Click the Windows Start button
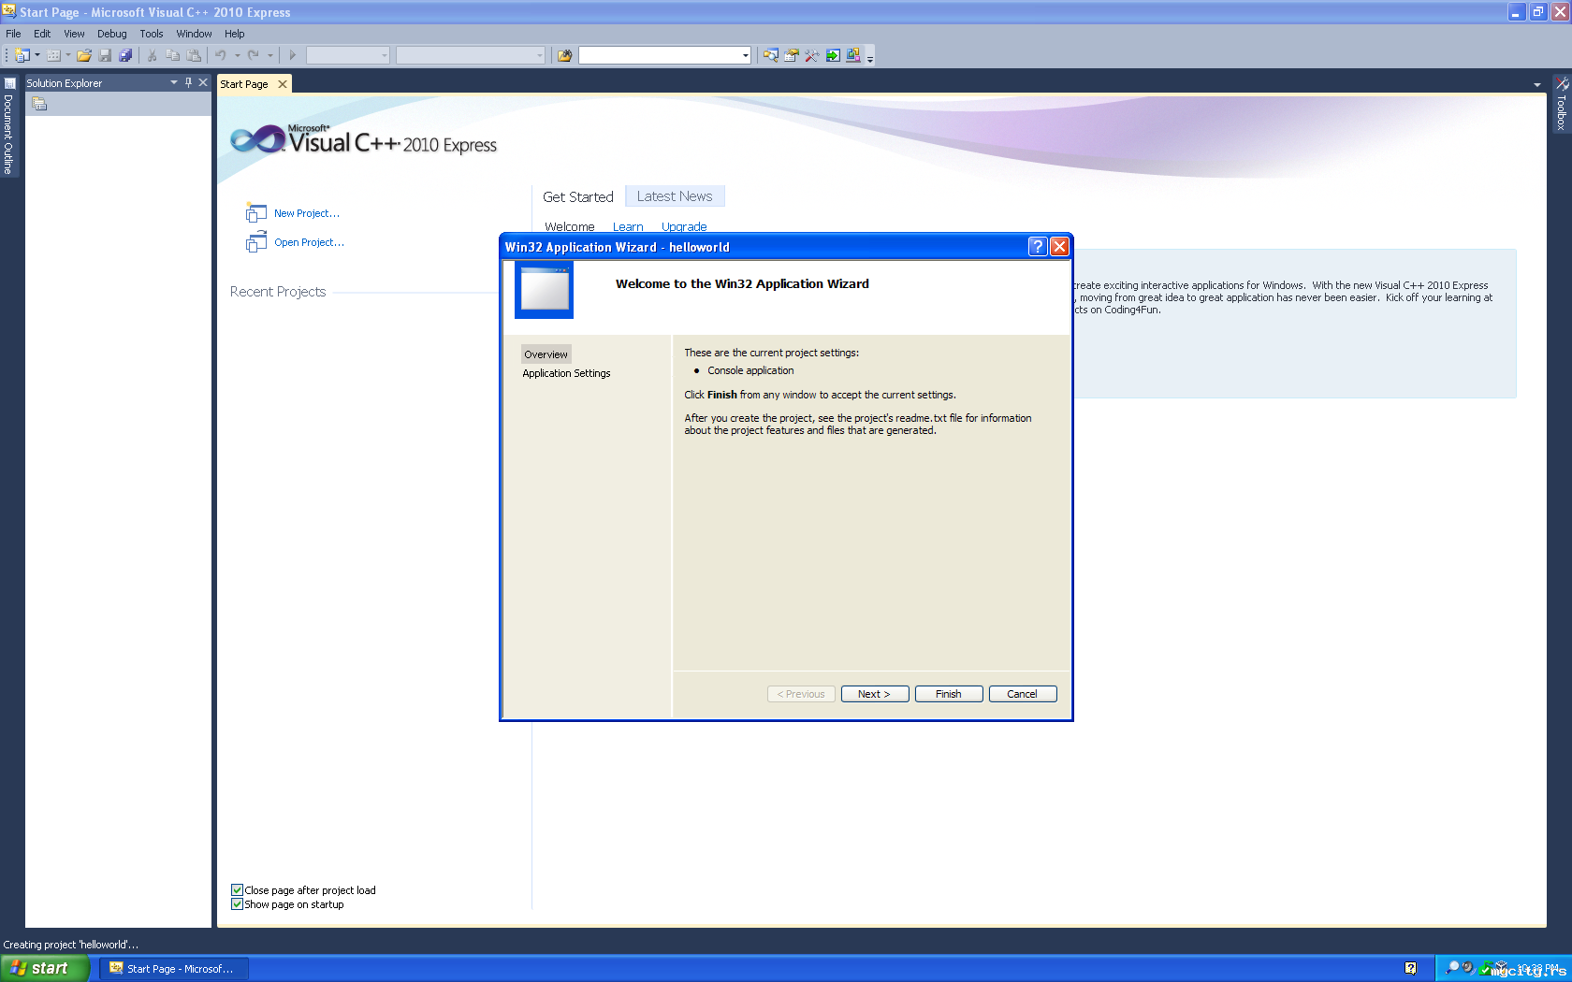1572x982 pixels. (x=45, y=968)
